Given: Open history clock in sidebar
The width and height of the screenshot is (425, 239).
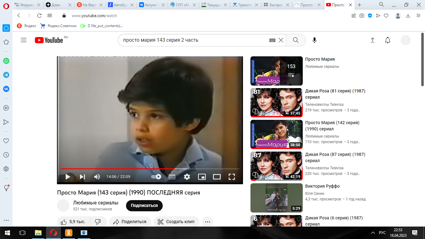Looking at the screenshot, I should click(x=6, y=155).
